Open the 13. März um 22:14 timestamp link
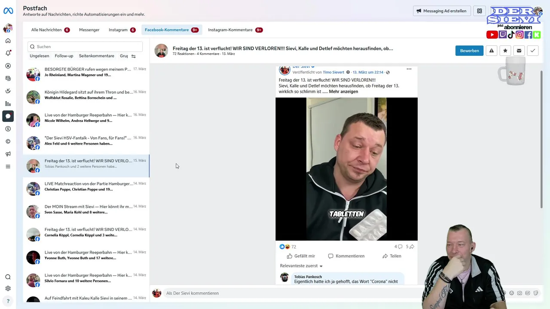 coord(368,73)
